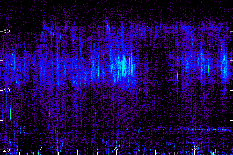Click the 30 label on horizontal axis

[116, 148]
